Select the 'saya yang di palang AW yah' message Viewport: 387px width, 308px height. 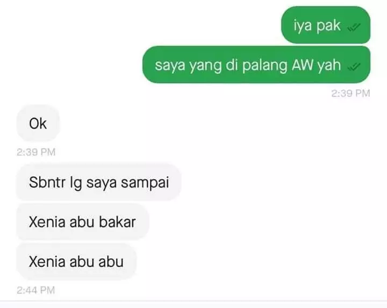tap(256, 65)
